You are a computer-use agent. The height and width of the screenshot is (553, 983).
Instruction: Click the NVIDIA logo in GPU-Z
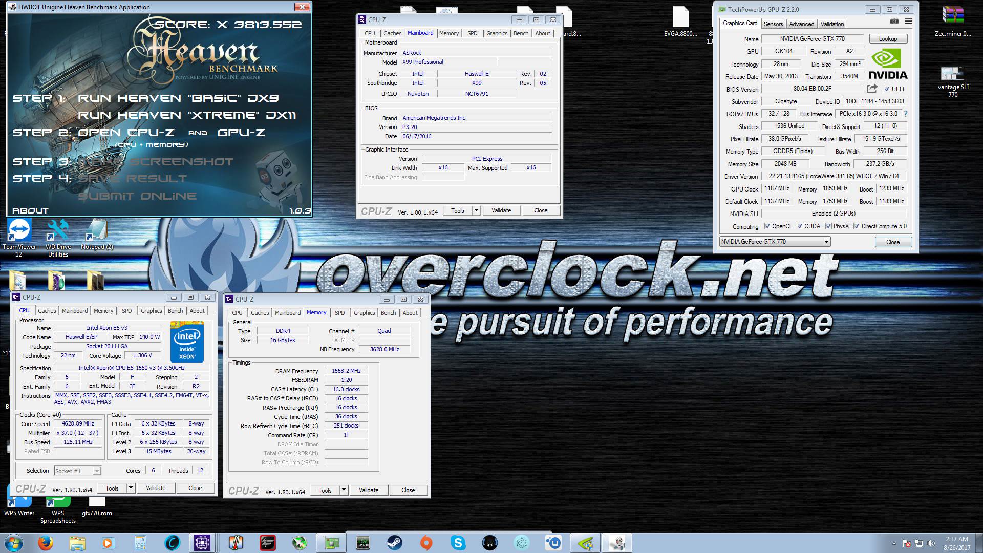pyautogui.click(x=888, y=64)
